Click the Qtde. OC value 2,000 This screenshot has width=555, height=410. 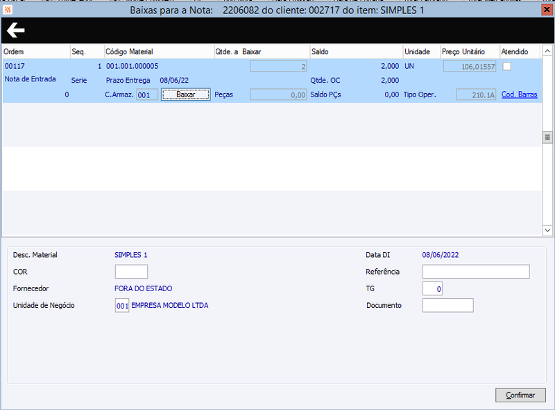pos(390,81)
